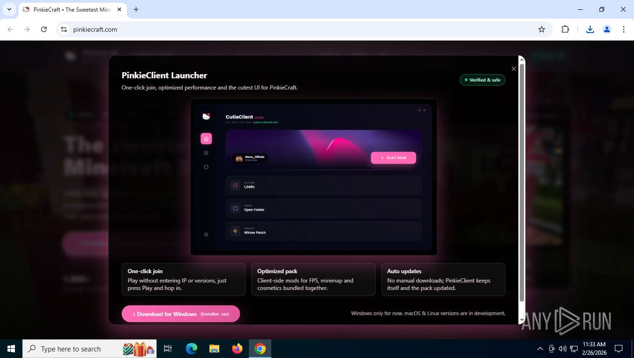634x358 pixels.
Task: Open the launcher preview screenshot
Action: pos(314,177)
